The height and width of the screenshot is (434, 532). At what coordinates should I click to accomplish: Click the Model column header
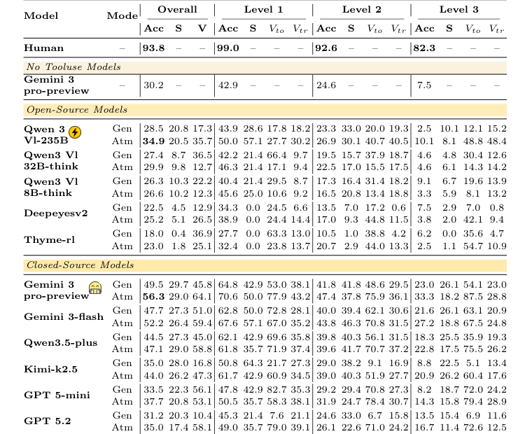coord(41,15)
